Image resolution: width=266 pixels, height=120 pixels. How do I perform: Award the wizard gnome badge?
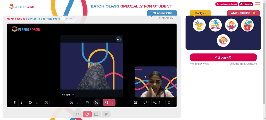pyautogui.click(x=231, y=25)
